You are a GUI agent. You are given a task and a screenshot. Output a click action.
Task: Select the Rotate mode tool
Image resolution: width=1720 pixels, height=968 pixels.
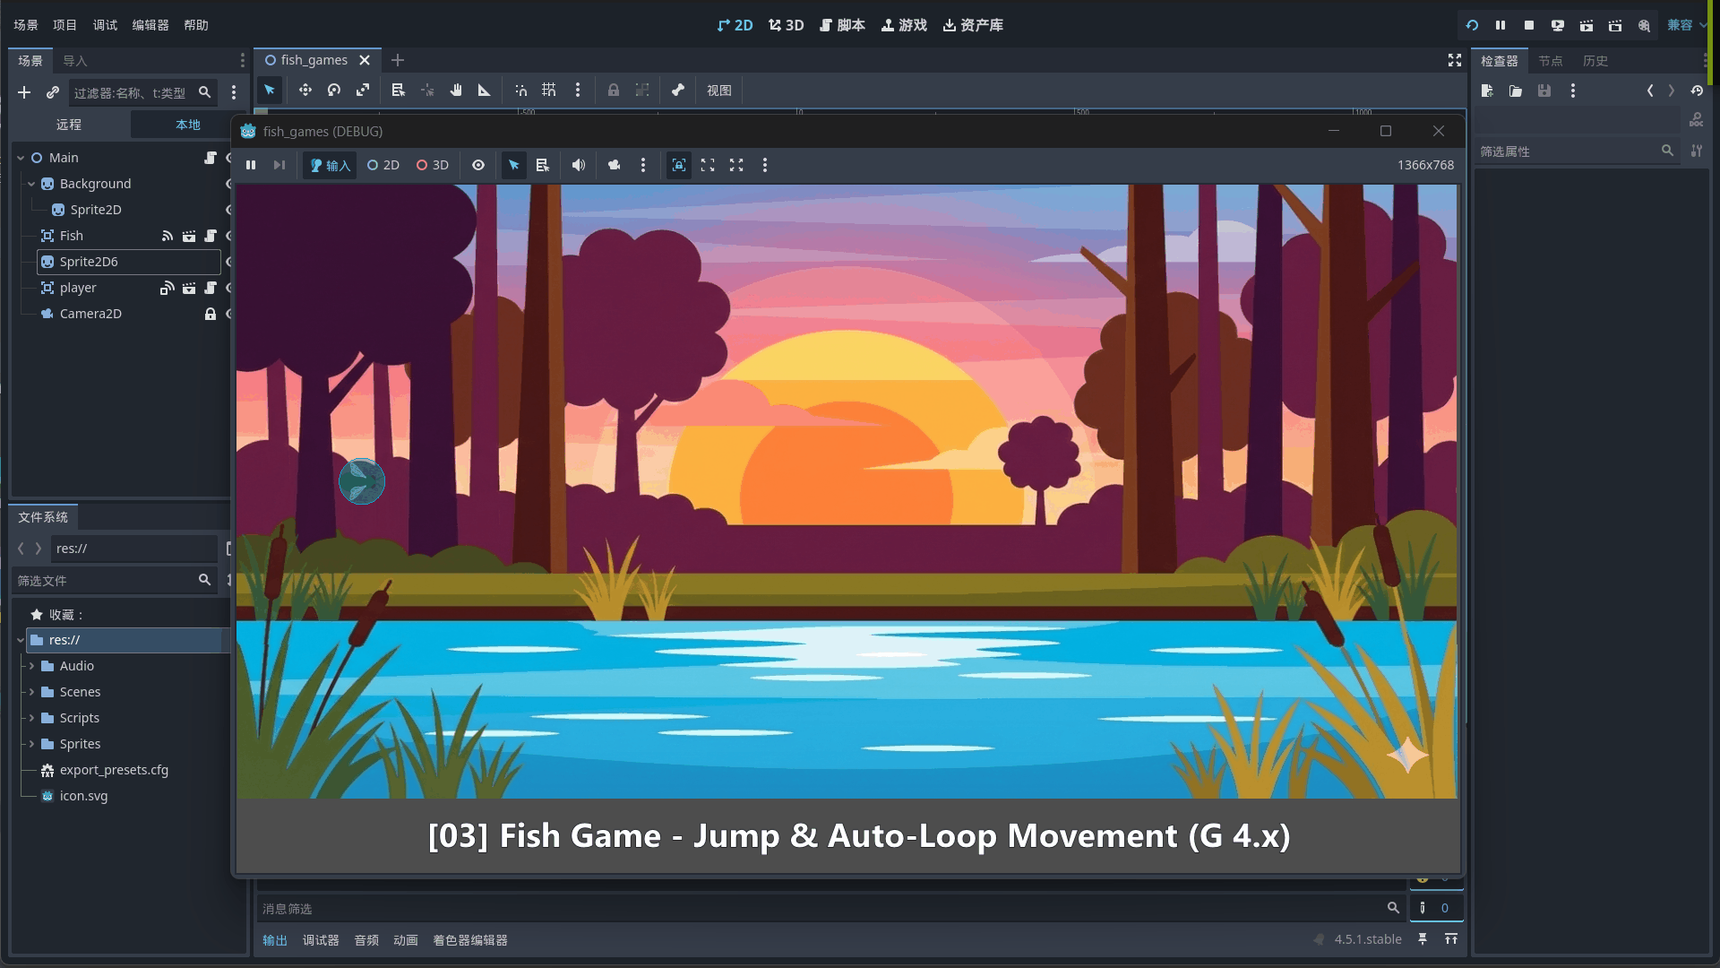(x=334, y=91)
